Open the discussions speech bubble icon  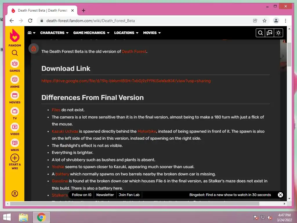click(269, 33)
